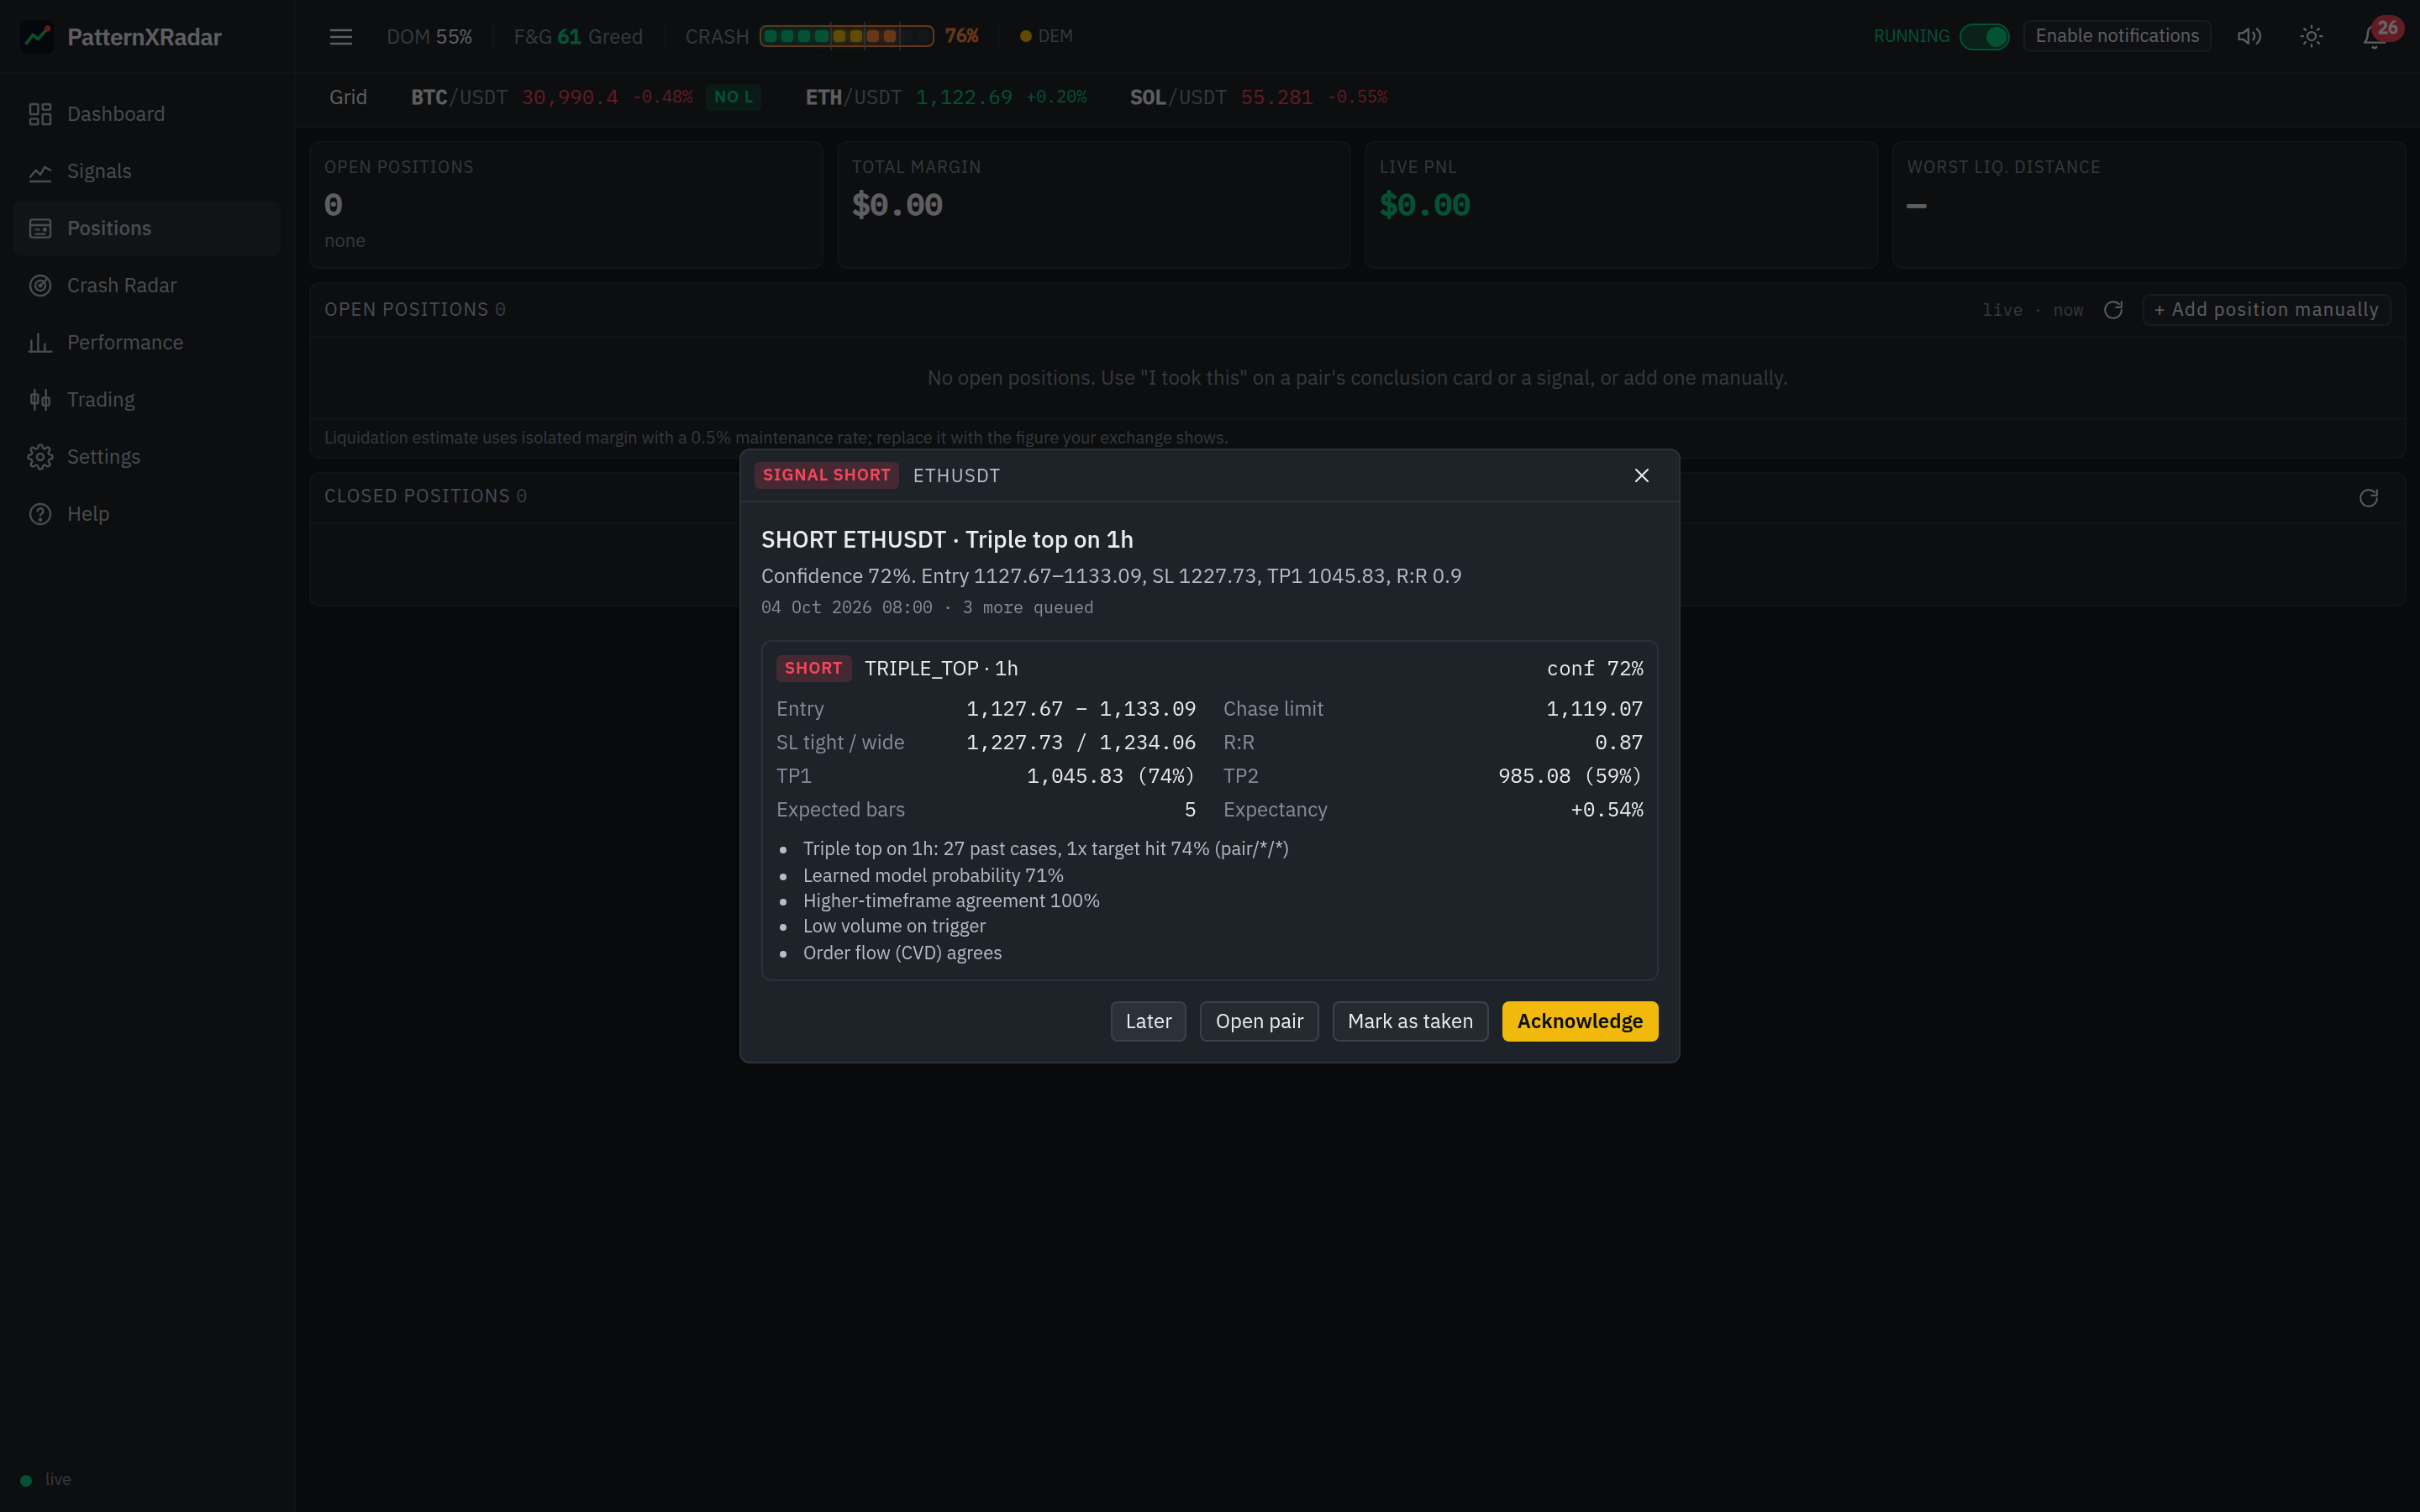The width and height of the screenshot is (2420, 1512).
Task: Click F&G 61 Greed indicator
Action: click(x=578, y=37)
